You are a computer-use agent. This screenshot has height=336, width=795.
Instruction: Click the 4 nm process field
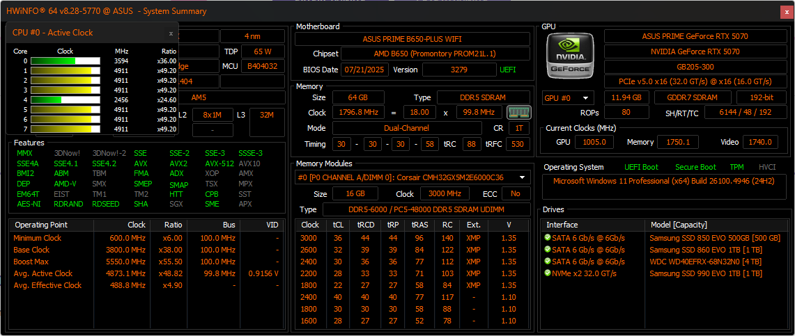(x=252, y=36)
